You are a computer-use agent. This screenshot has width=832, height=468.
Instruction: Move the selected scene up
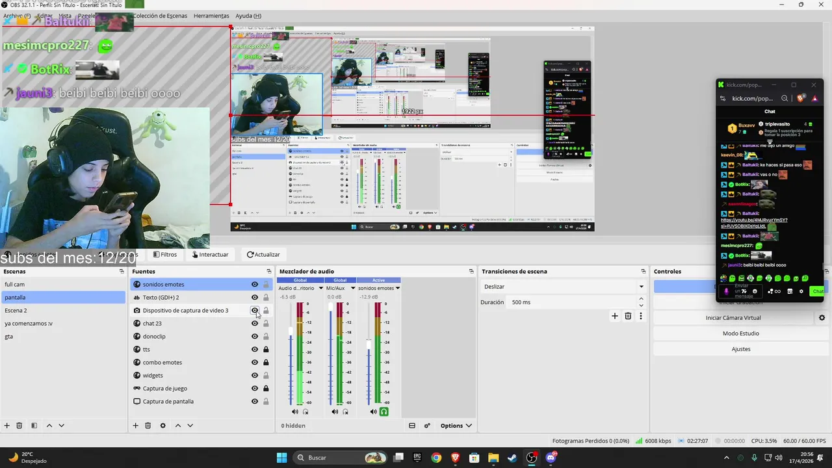tap(49, 426)
